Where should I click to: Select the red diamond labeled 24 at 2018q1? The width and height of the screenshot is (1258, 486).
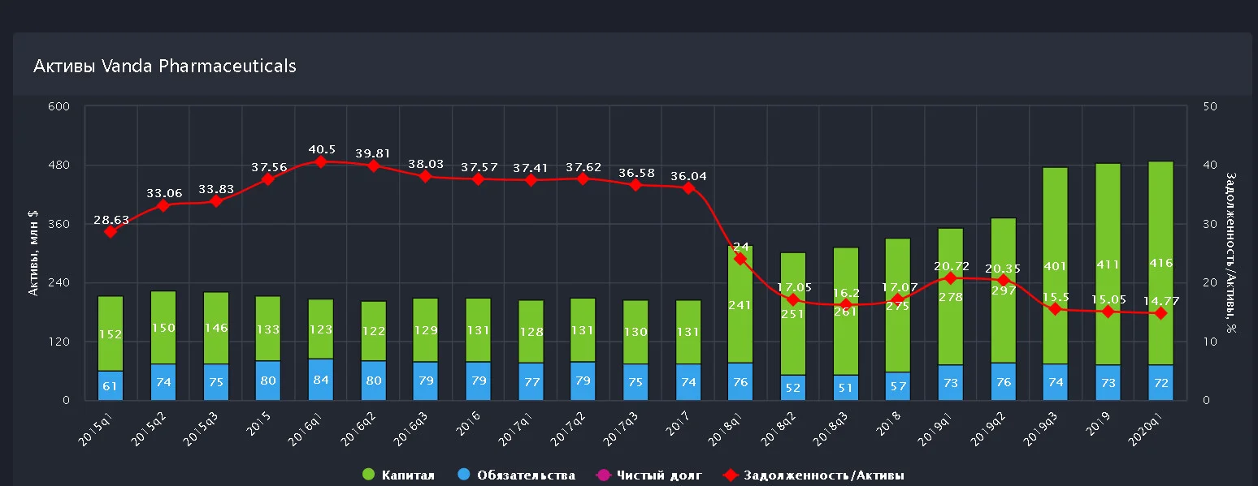click(740, 259)
